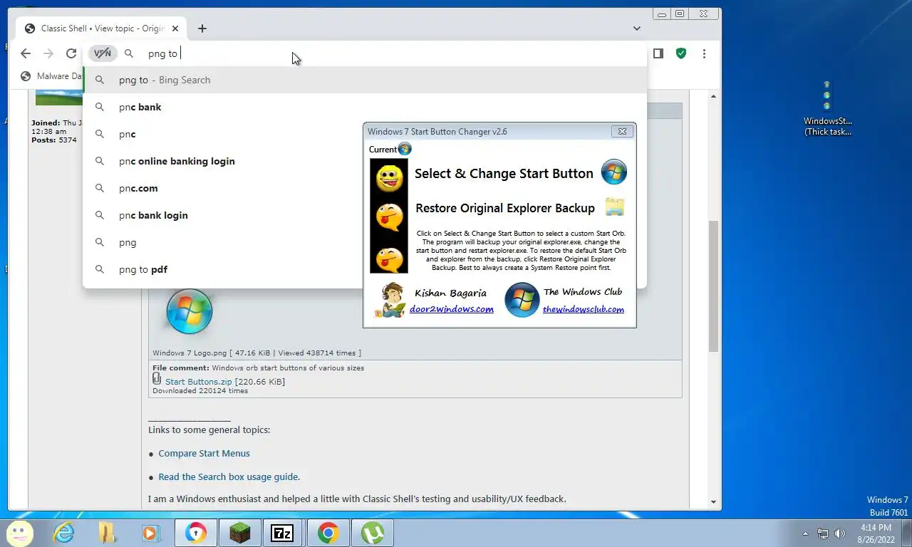The image size is (912, 547).
Task: Click the Kishan Bagaria avatar icon
Action: click(390, 300)
